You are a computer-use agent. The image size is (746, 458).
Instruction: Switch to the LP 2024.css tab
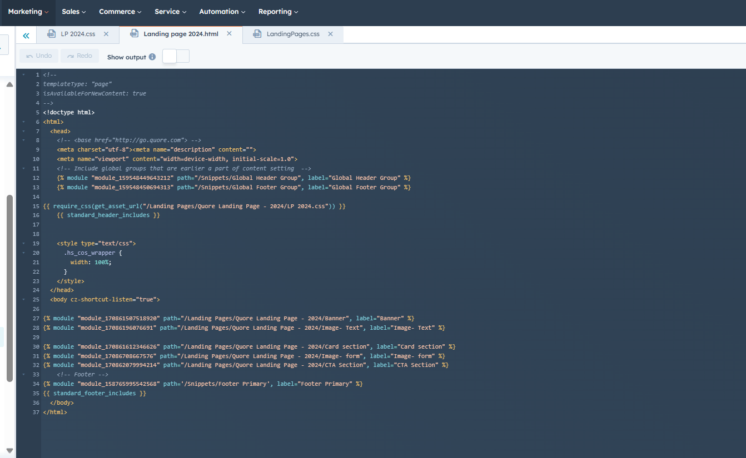click(78, 34)
